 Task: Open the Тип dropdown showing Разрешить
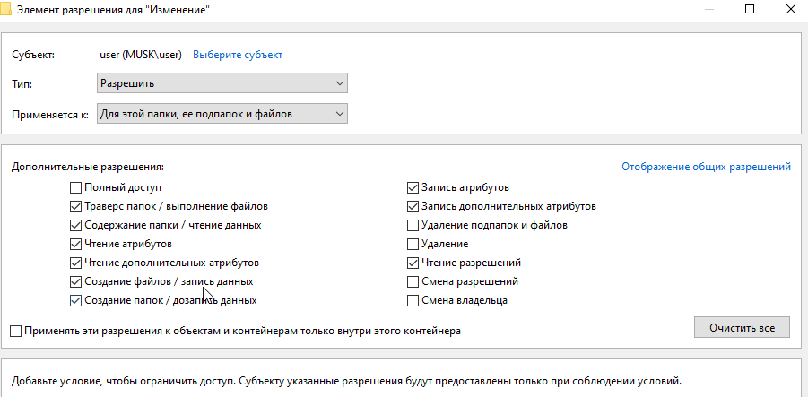click(x=222, y=83)
